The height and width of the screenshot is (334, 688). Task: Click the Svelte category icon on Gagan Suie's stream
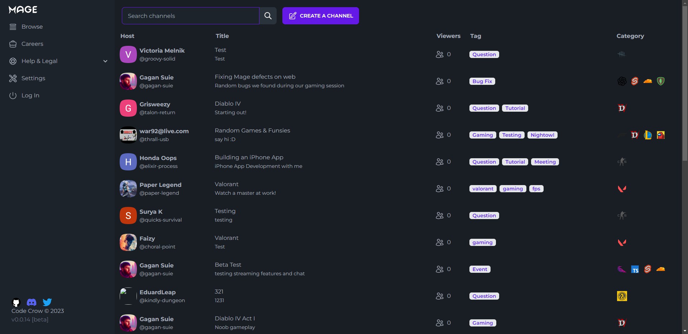click(635, 81)
